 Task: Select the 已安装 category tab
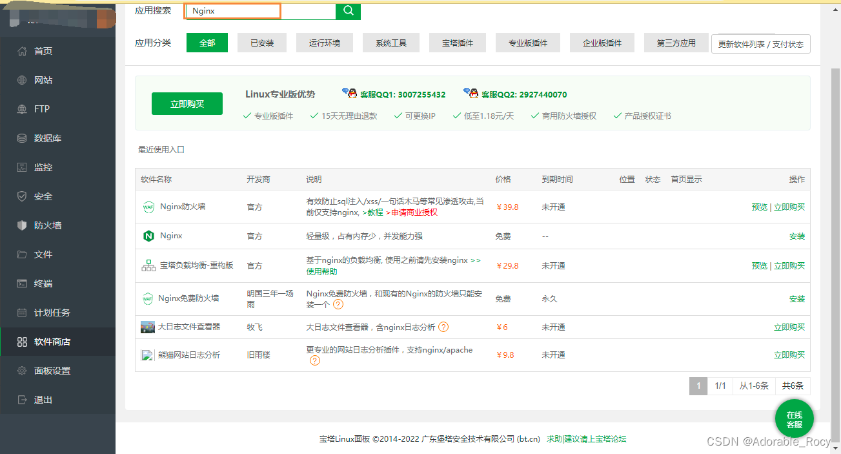[262, 43]
